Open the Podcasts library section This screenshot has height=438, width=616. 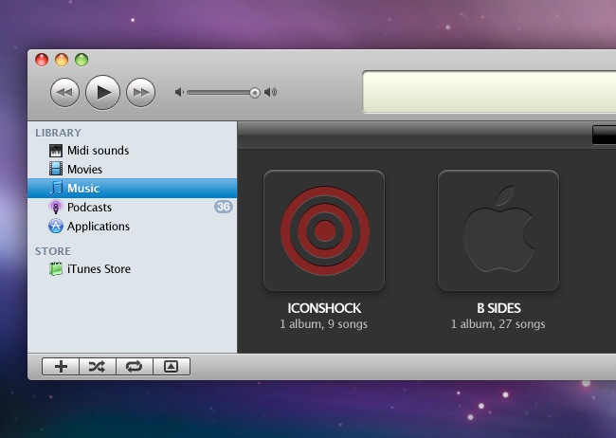tap(89, 208)
